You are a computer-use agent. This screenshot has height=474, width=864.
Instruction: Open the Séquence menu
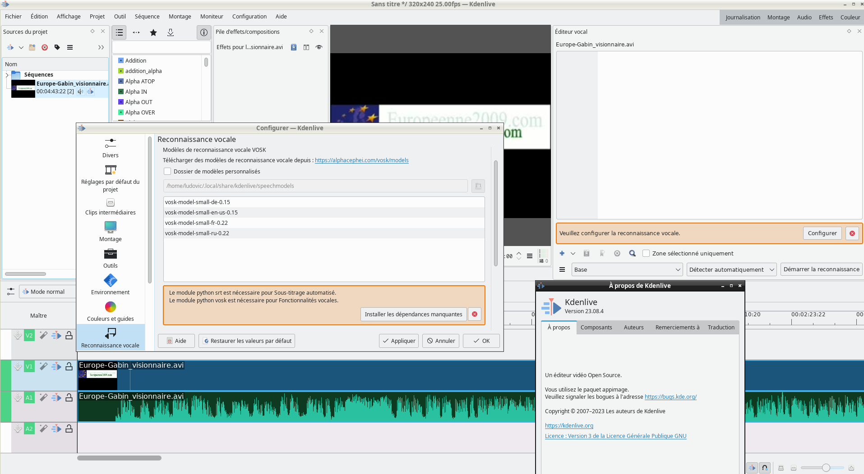click(147, 17)
